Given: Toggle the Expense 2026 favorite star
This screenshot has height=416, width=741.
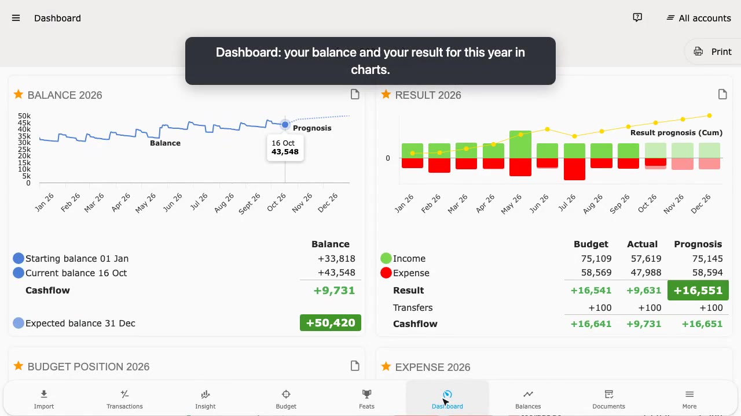Looking at the screenshot, I should tap(386, 366).
